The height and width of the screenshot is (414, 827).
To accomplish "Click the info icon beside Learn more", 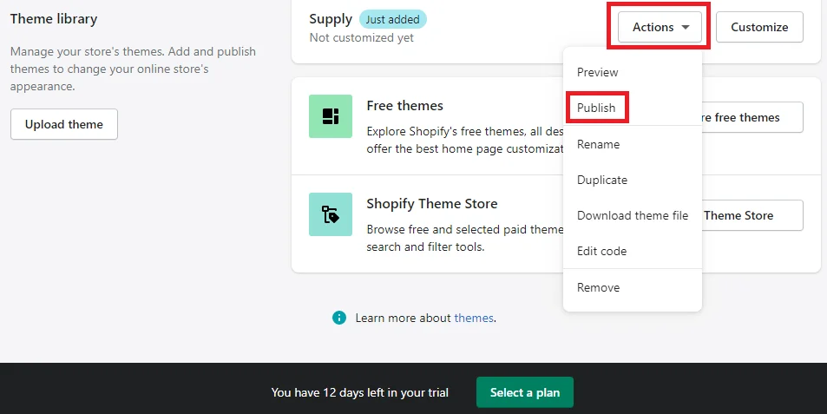I will click(x=339, y=318).
